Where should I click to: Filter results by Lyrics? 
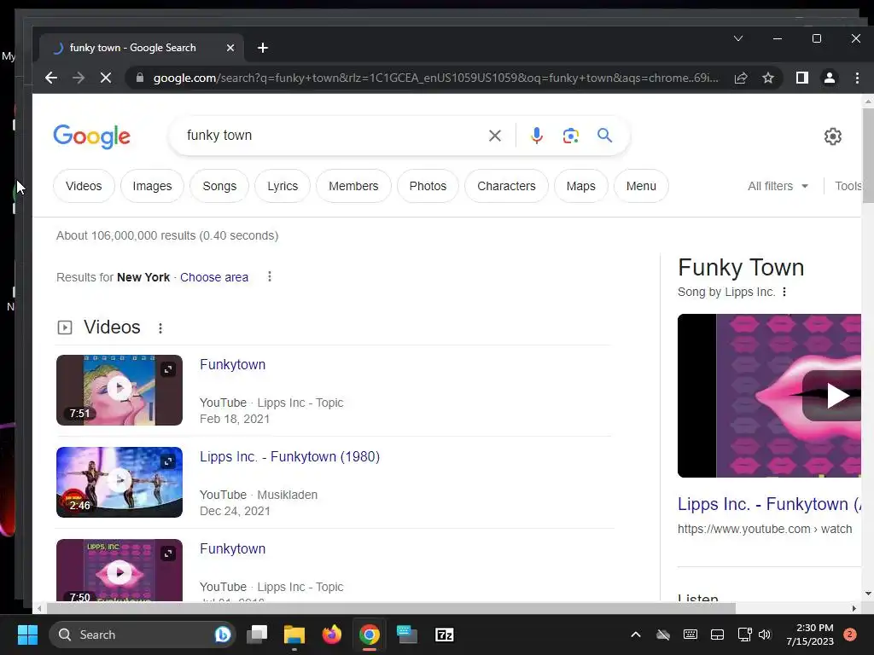click(x=283, y=186)
